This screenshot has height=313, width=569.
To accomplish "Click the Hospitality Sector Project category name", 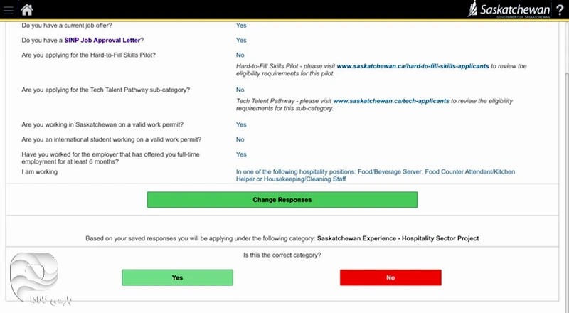I will [398, 238].
